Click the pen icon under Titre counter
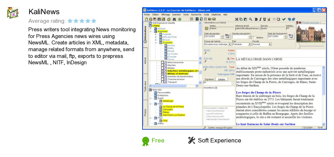The image size is (334, 157). pos(205,61)
